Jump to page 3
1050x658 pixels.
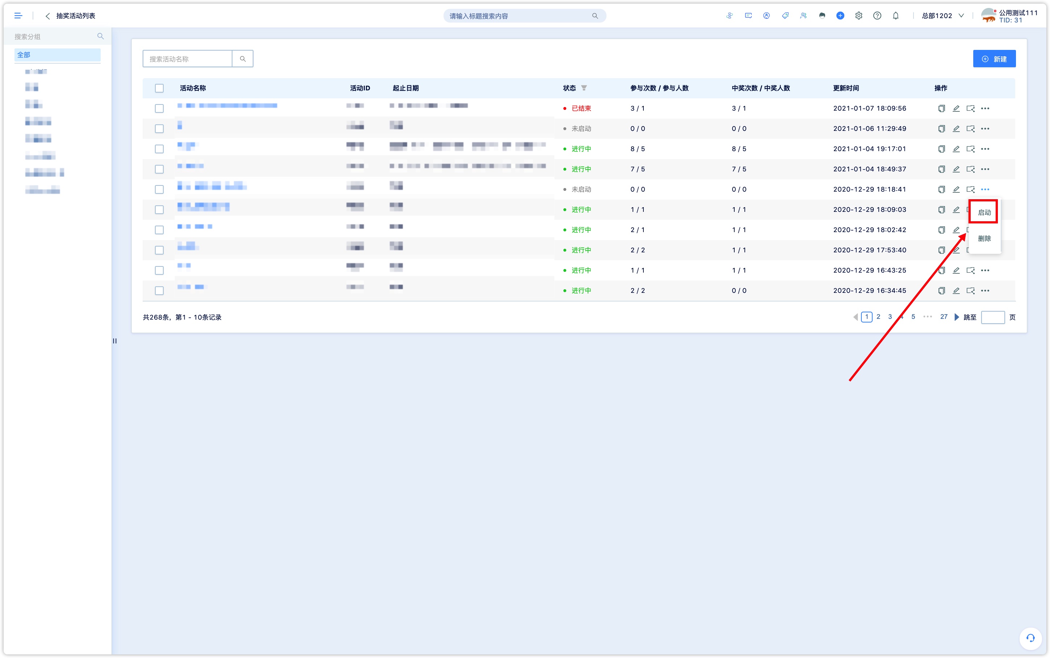(890, 317)
